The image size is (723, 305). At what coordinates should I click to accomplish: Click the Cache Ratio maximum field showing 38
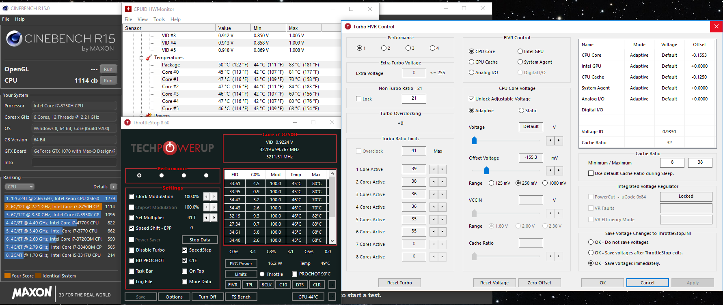point(700,162)
